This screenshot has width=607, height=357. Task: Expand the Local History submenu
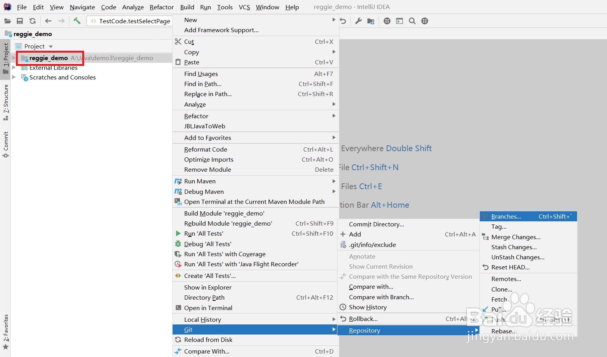point(256,319)
